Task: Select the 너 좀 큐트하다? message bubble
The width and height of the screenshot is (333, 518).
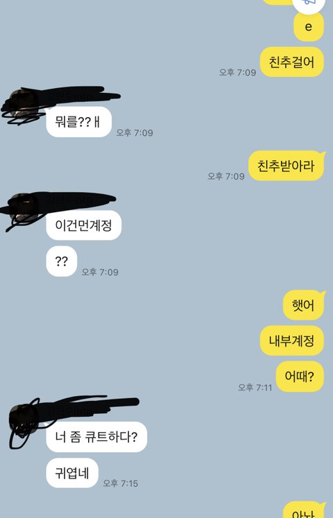Action: click(96, 437)
